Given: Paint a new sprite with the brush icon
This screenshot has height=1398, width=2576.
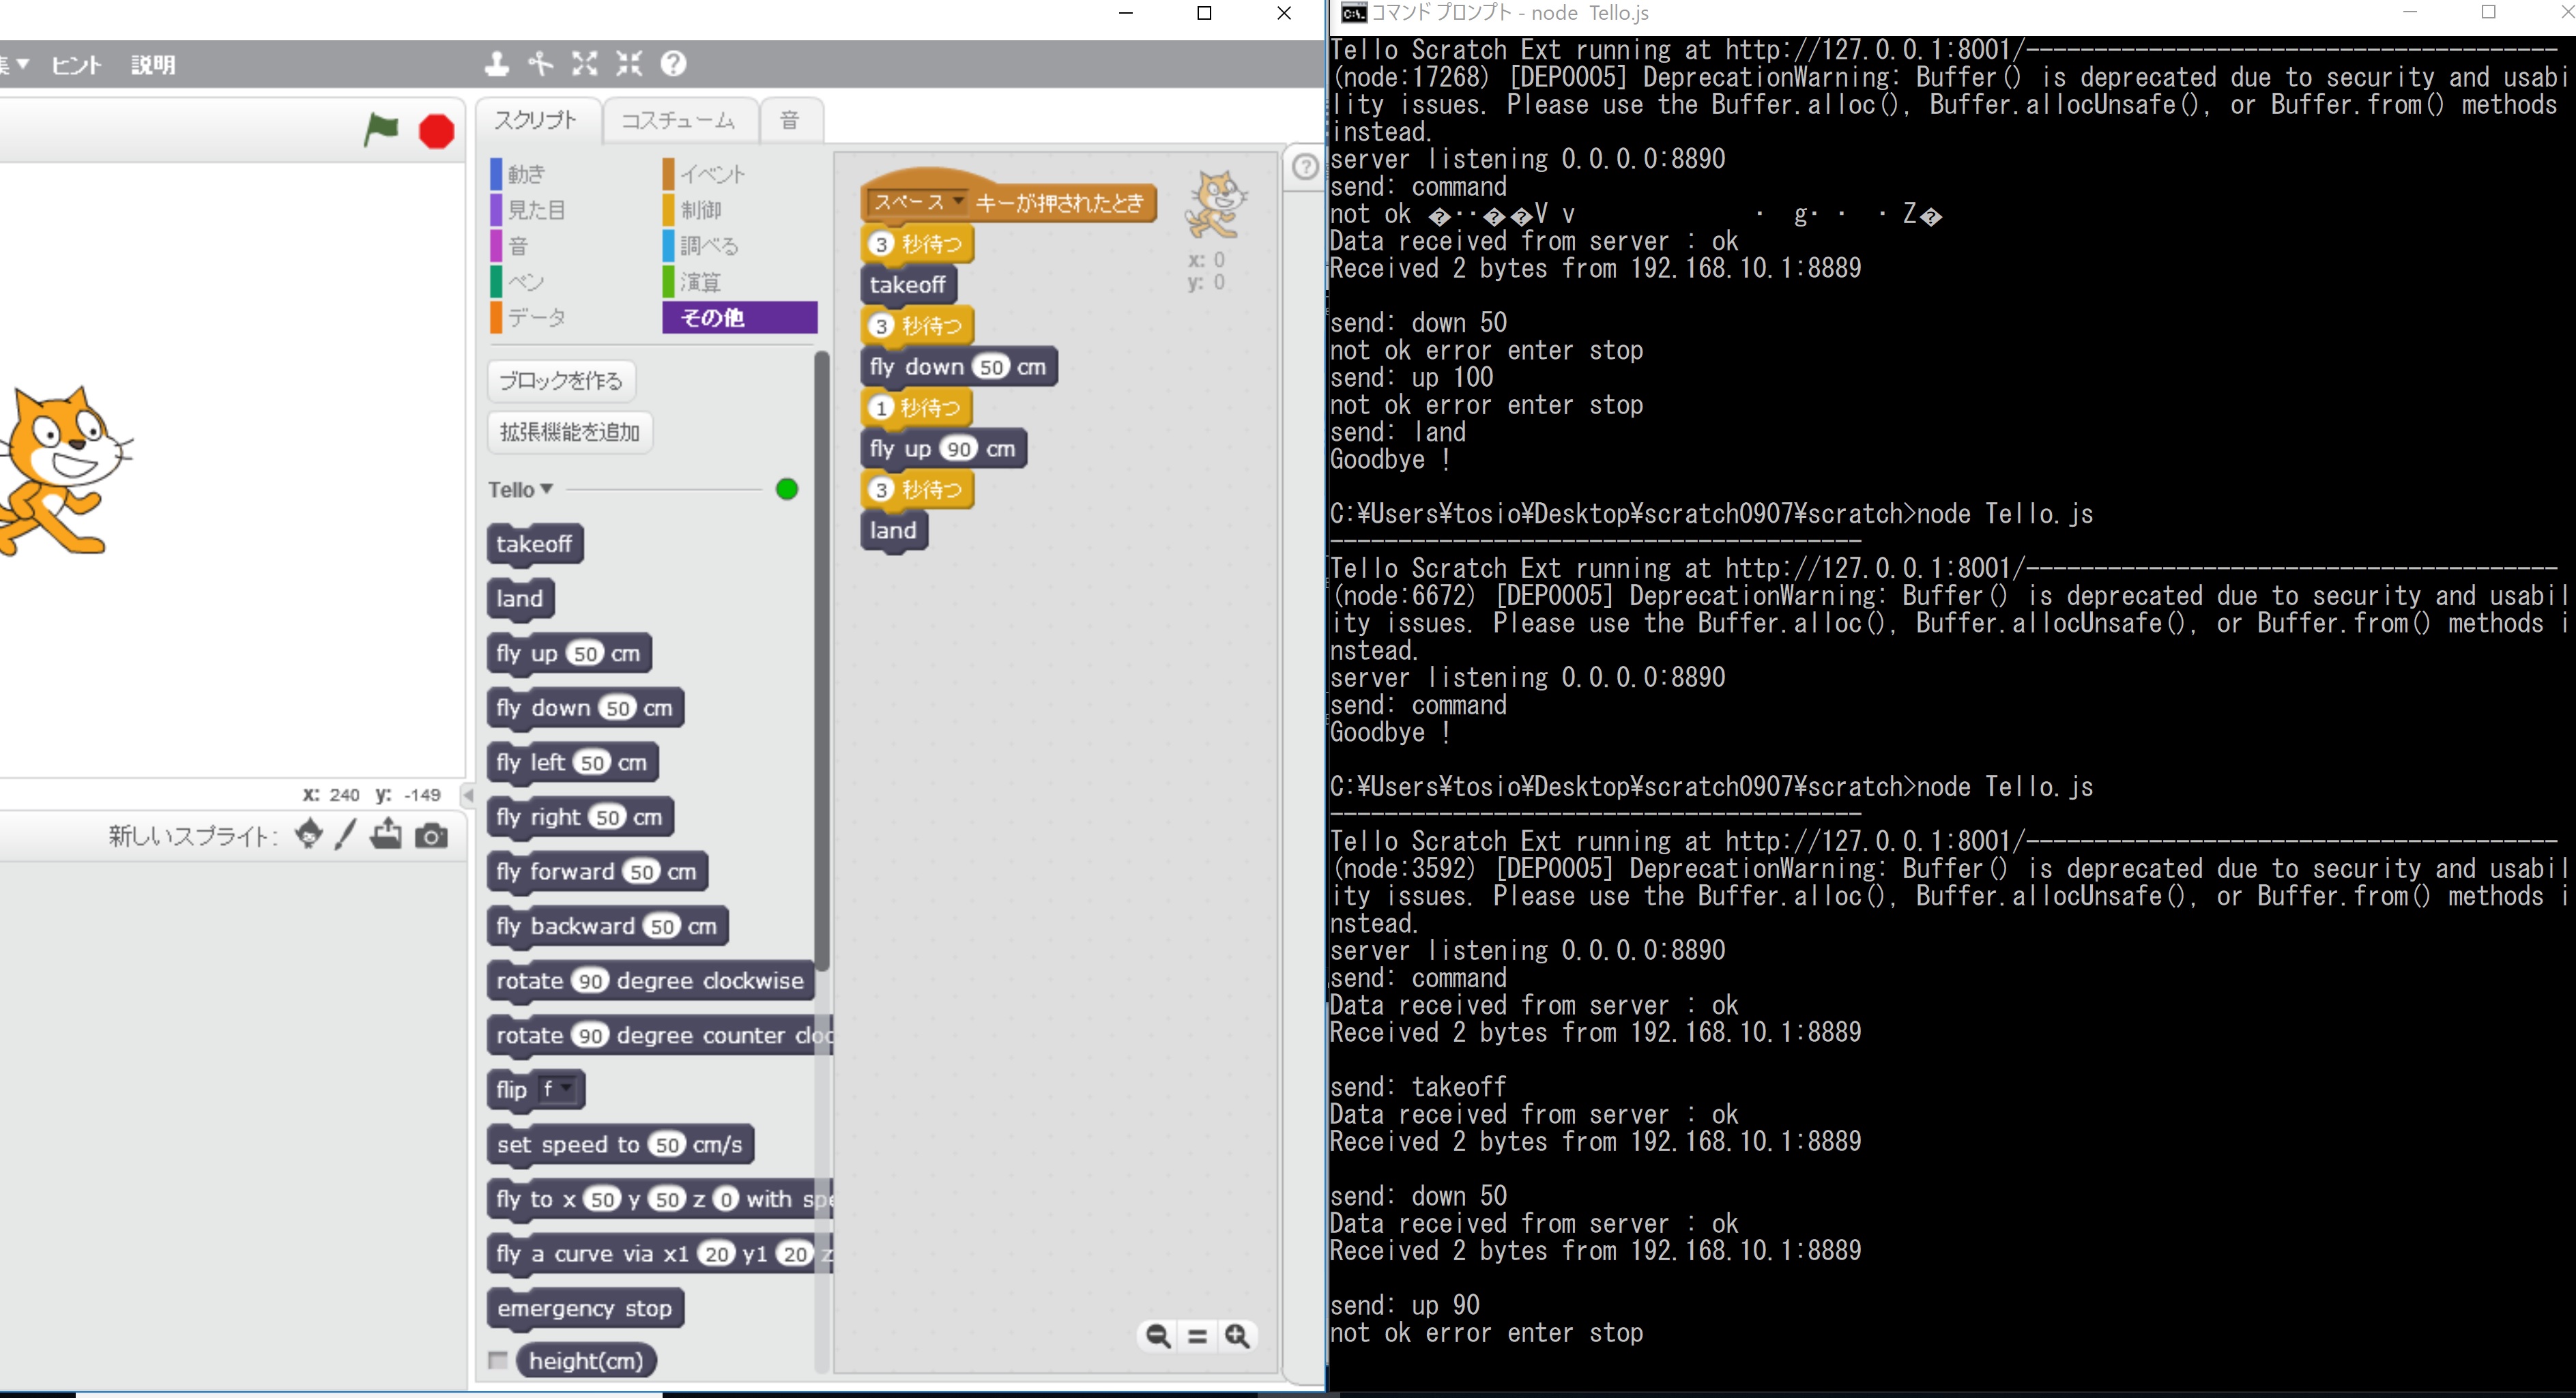Looking at the screenshot, I should click(344, 835).
